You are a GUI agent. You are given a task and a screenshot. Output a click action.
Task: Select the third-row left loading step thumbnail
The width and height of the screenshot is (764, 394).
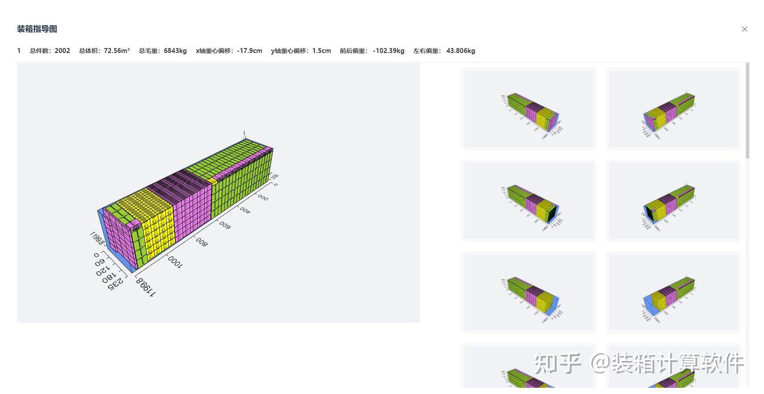pos(528,292)
